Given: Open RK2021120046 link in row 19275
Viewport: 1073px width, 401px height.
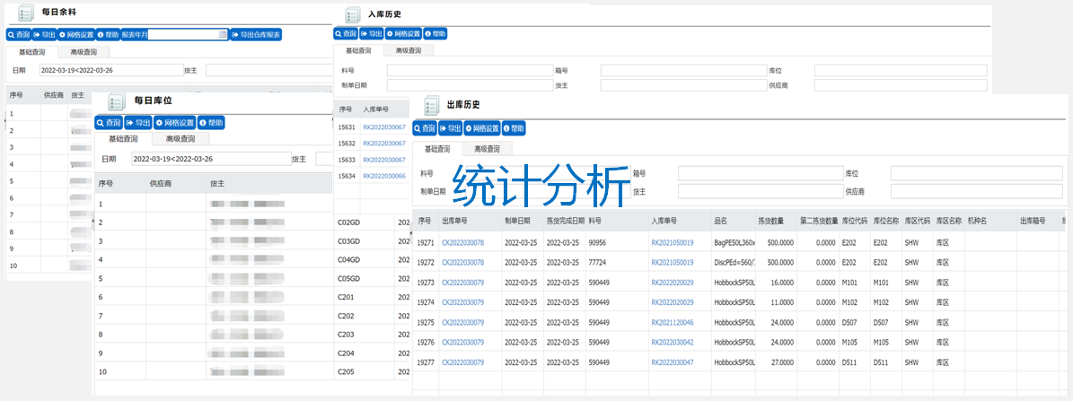Looking at the screenshot, I should [x=672, y=322].
